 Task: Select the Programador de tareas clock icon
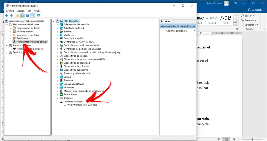(x=14, y=28)
